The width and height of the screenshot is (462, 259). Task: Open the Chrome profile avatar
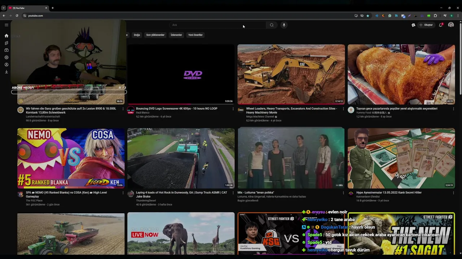click(x=451, y=15)
